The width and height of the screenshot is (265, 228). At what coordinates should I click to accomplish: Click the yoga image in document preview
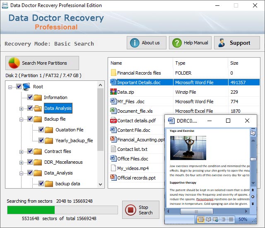(x=188, y=148)
